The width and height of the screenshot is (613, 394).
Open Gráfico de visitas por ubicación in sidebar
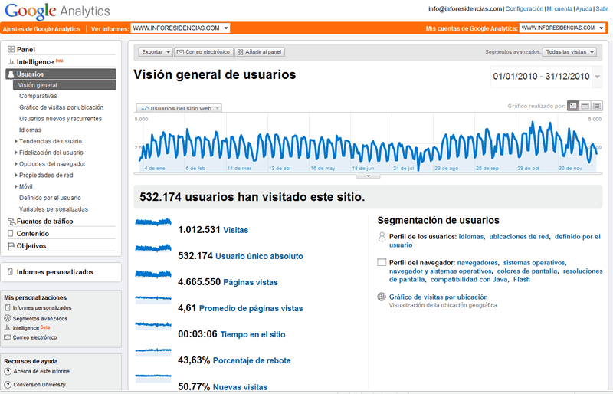click(x=61, y=107)
